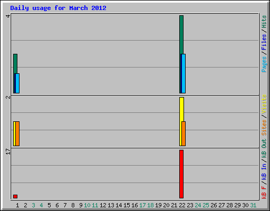Click the y-axis value 4
Screen dimensions: 270x211
8,16
